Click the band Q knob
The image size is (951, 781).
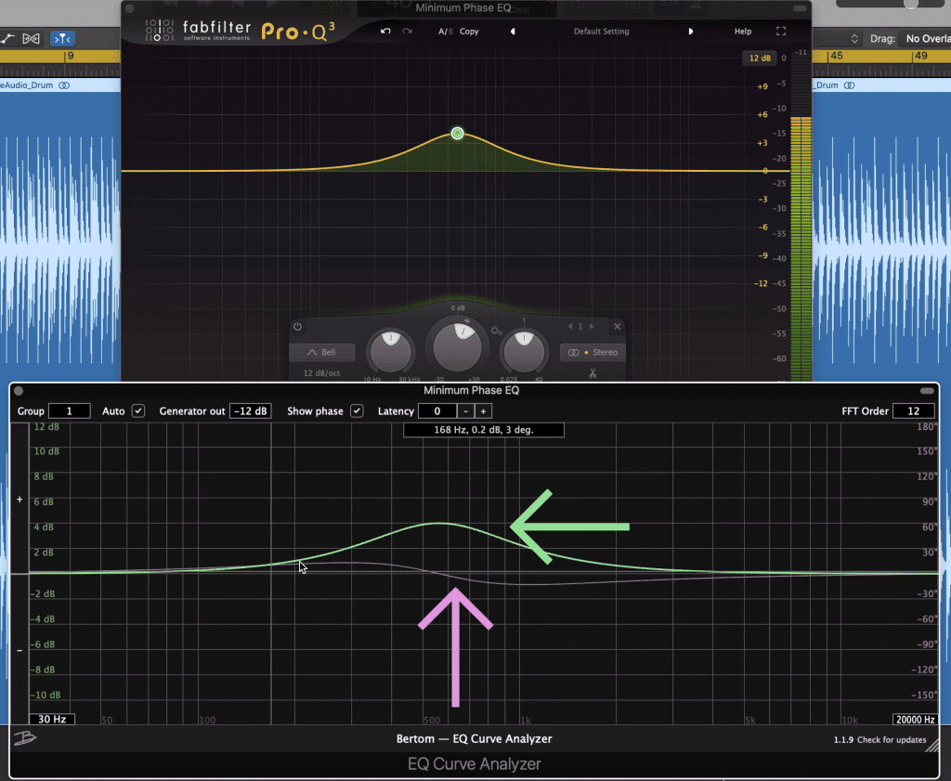(x=524, y=351)
